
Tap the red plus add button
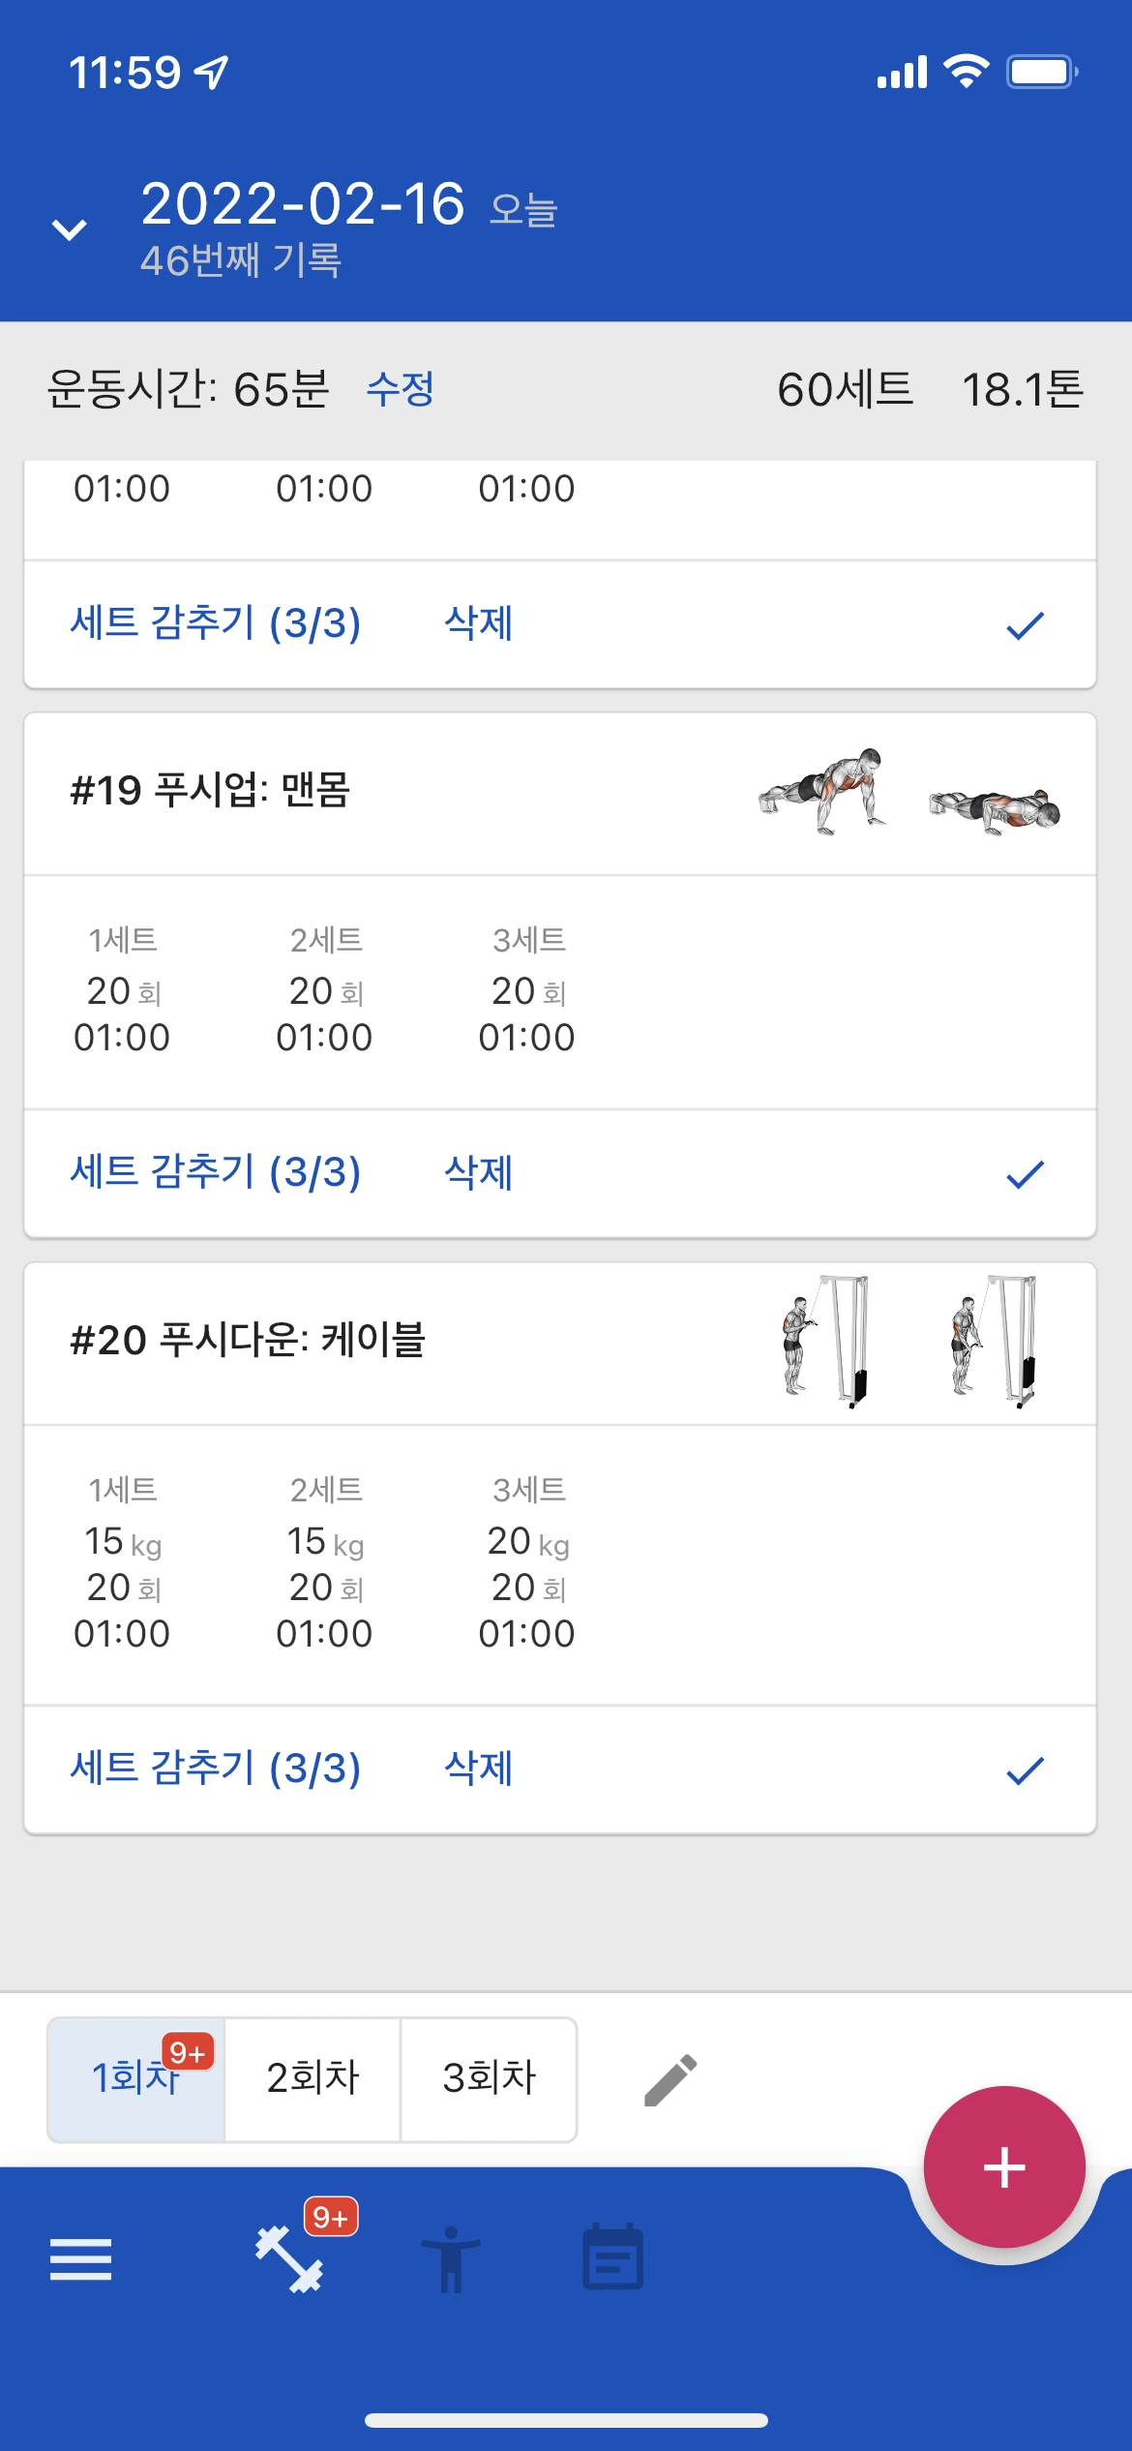[x=1003, y=2167]
